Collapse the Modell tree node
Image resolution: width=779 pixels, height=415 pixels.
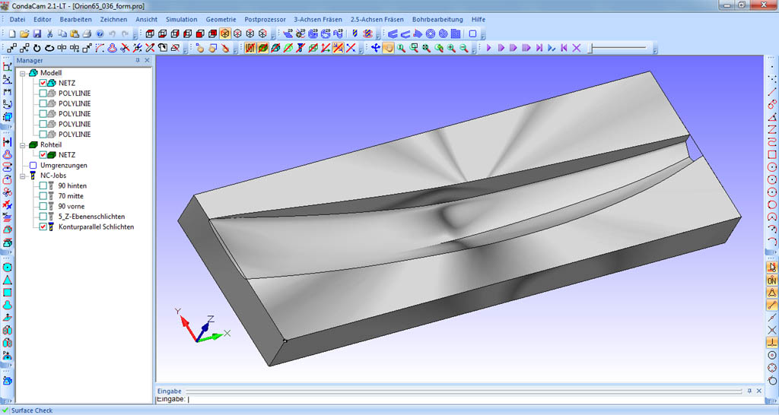(x=23, y=73)
